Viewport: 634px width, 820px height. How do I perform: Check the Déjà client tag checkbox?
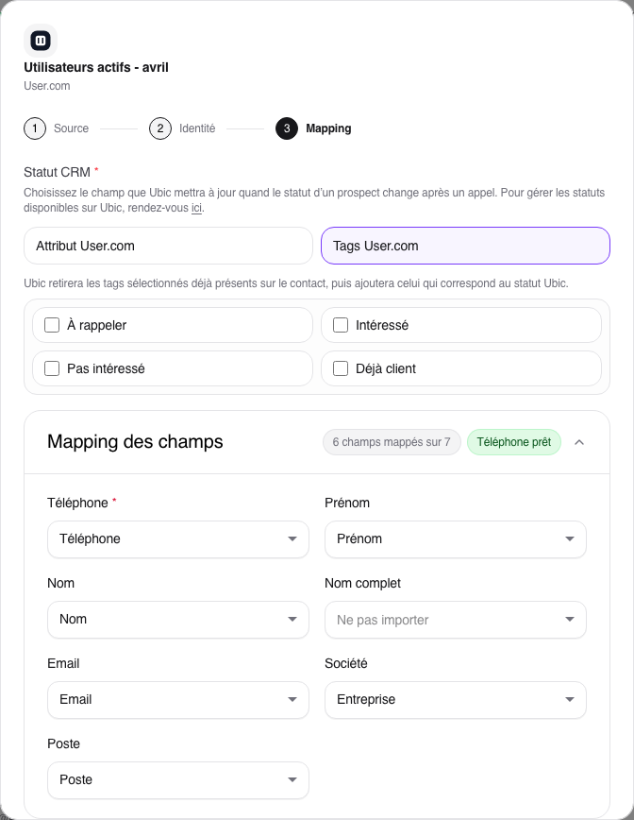pos(341,368)
